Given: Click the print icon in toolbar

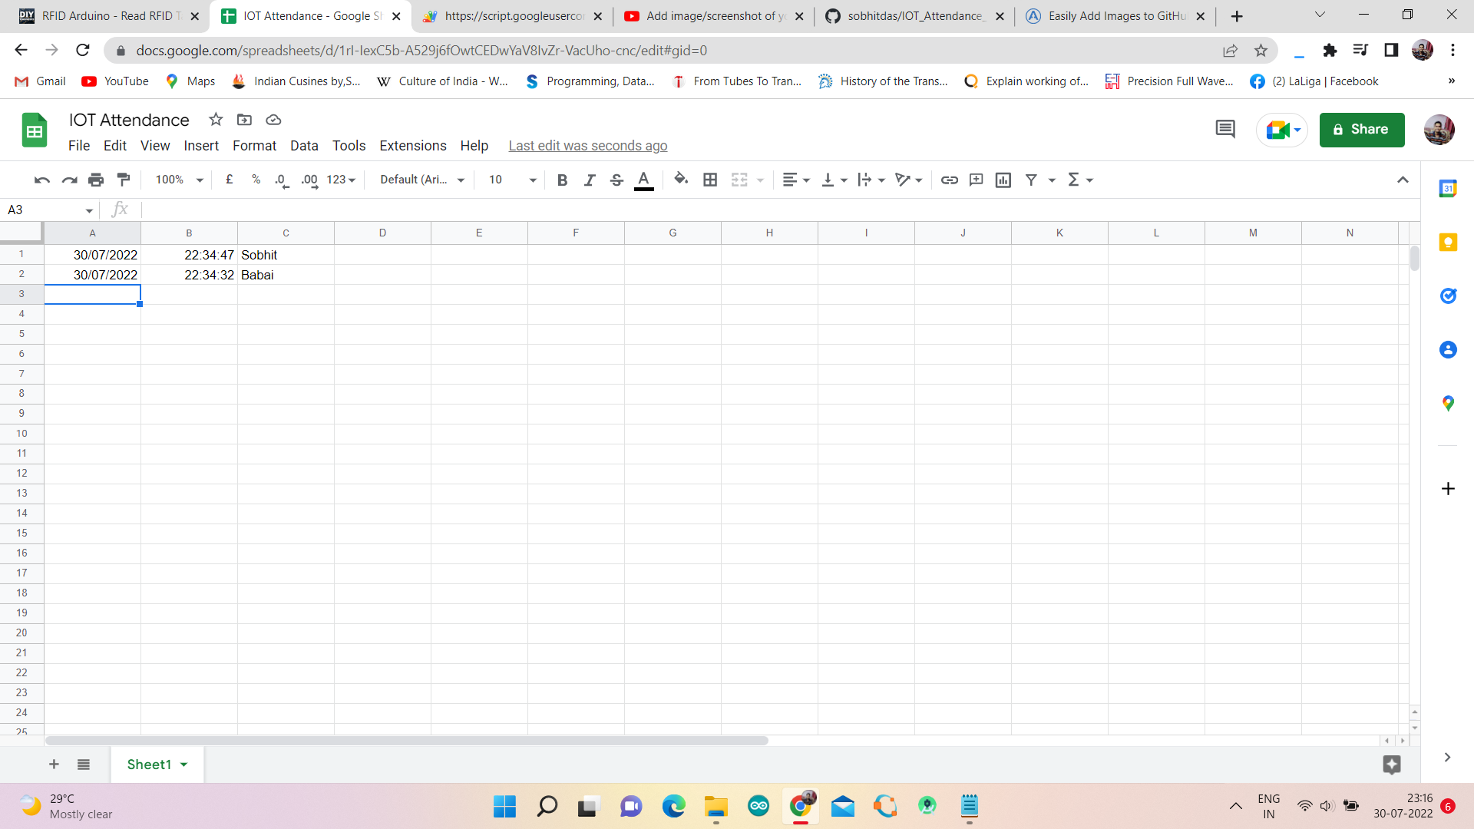Looking at the screenshot, I should 96,180.
